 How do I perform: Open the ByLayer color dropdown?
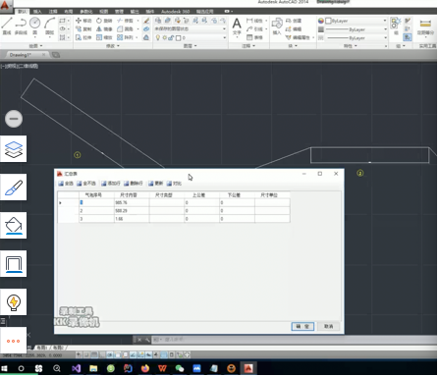(357, 21)
